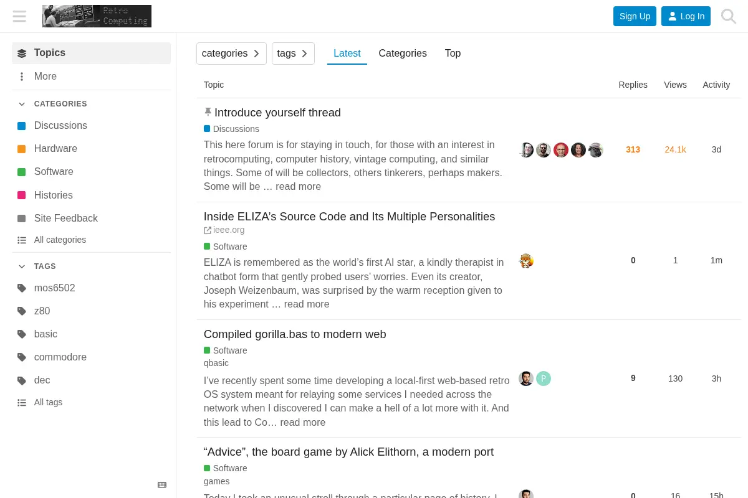
Task: Click ELIZA topic poster's avatar
Action: click(x=526, y=261)
